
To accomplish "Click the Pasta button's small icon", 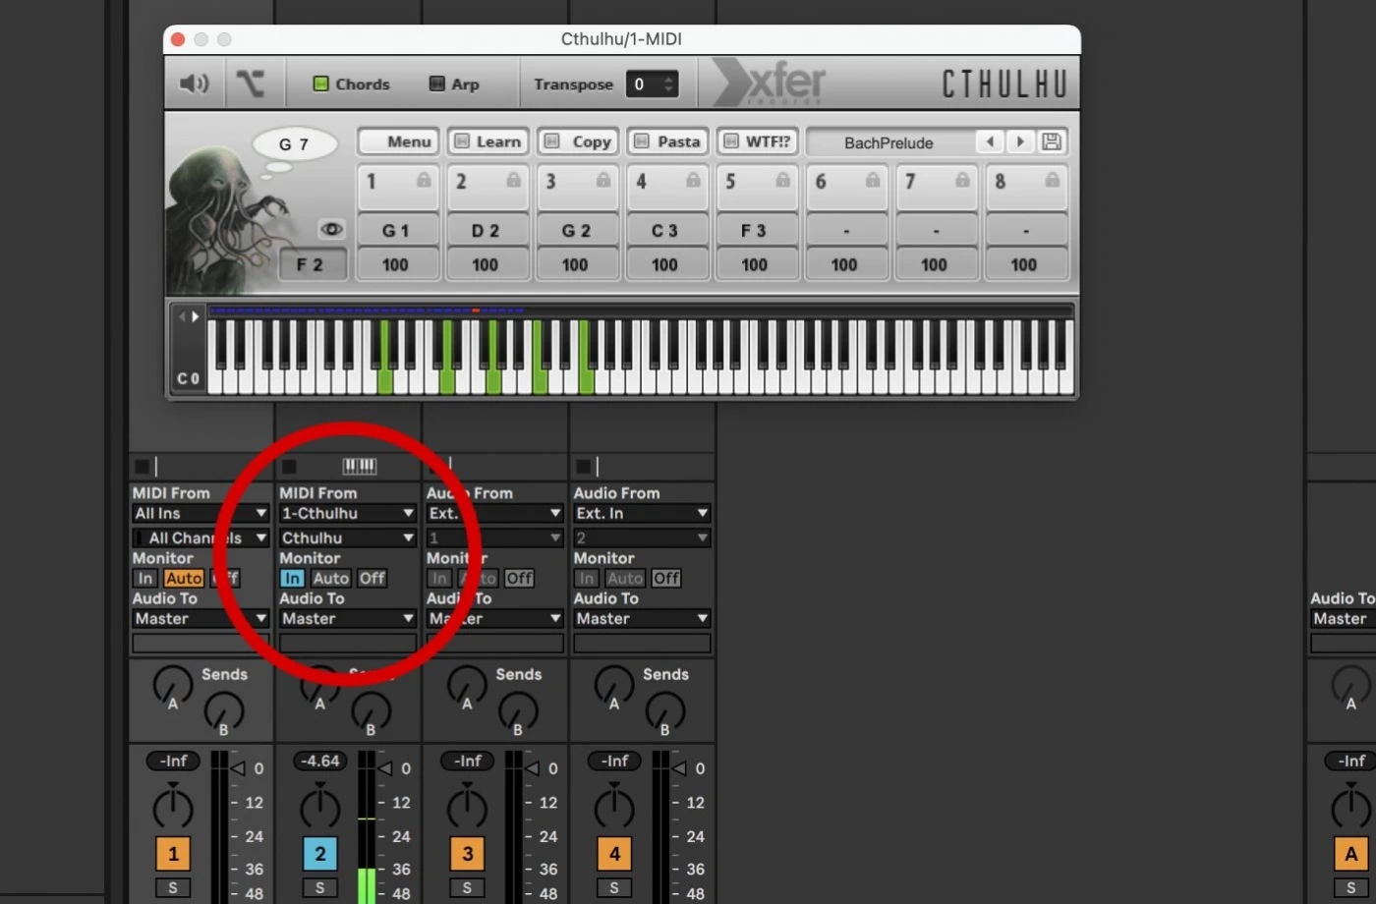I will coord(642,141).
